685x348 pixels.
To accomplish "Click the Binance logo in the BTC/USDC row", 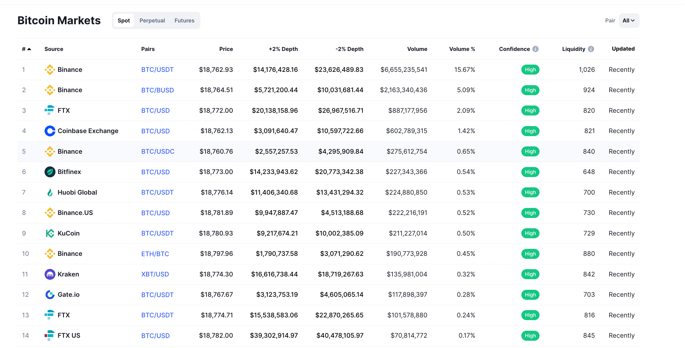I will (50, 151).
